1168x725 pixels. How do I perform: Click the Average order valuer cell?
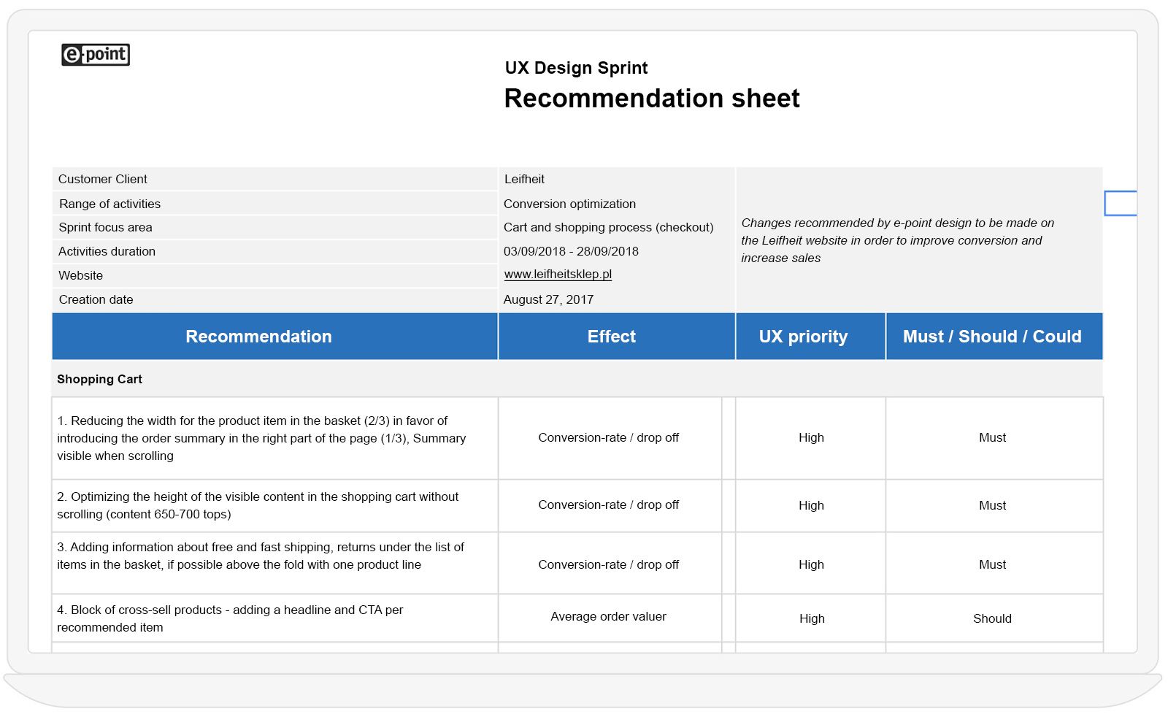coord(608,617)
